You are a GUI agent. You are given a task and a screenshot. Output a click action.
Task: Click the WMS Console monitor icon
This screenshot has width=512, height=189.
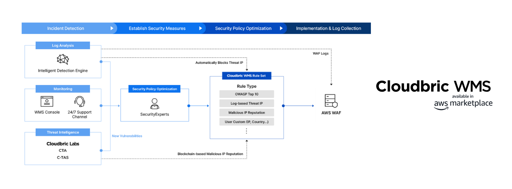(47, 101)
